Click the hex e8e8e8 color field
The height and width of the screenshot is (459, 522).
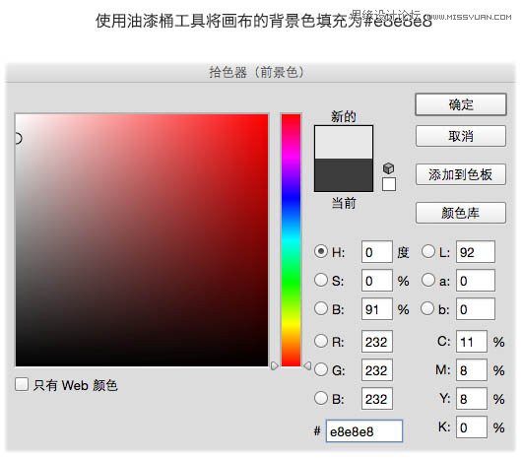pos(364,431)
